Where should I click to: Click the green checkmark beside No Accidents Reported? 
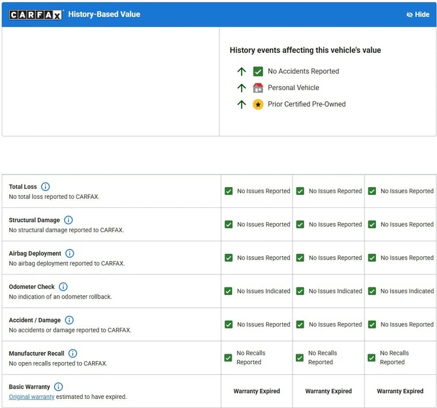point(258,71)
